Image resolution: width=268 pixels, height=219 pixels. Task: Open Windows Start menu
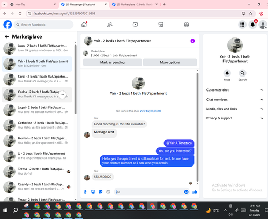click(5, 210)
